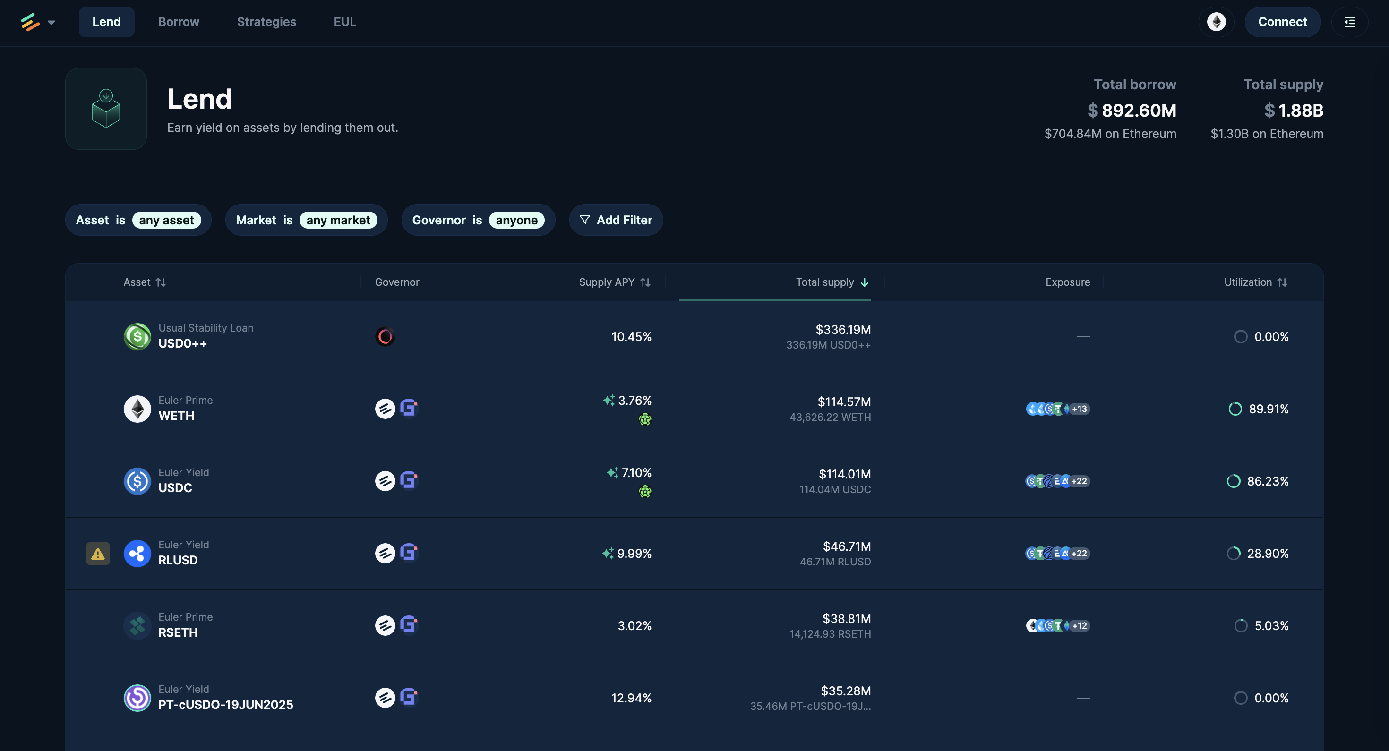The height and width of the screenshot is (751, 1389).
Task: Open the Governor is anyone filter
Action: (x=478, y=220)
